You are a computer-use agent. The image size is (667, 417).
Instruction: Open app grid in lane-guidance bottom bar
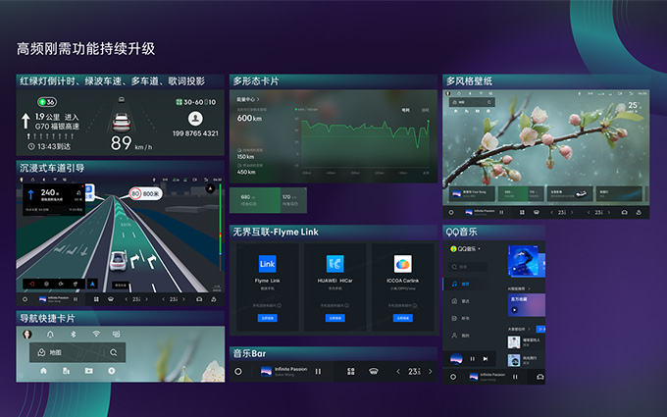[x=96, y=299]
